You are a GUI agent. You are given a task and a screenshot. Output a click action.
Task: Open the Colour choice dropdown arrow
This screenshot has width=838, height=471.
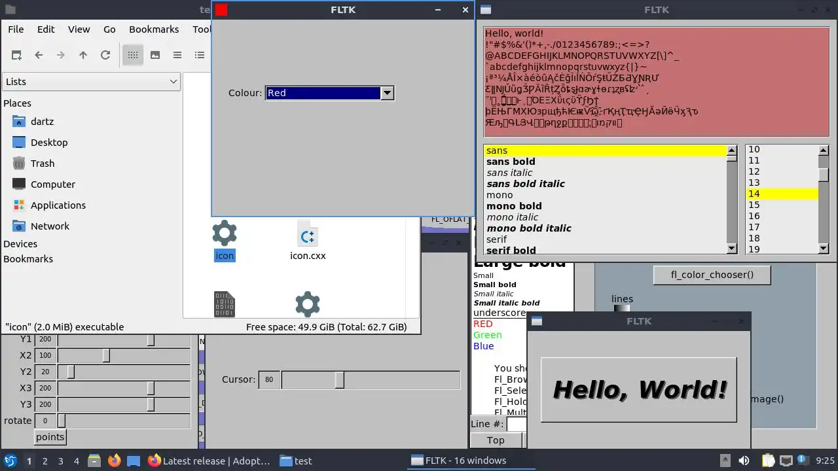387,93
